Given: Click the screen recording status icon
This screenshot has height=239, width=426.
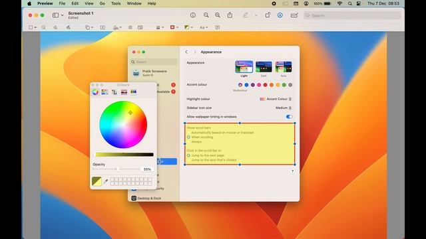Looking at the screenshot, I should tap(274, 3).
